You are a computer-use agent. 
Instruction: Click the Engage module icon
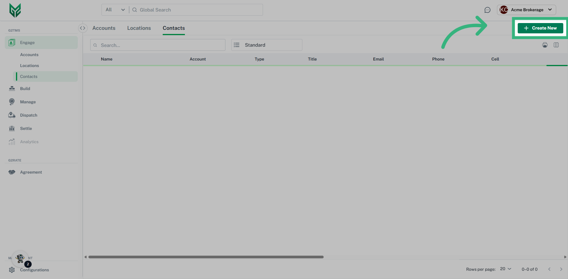12,43
